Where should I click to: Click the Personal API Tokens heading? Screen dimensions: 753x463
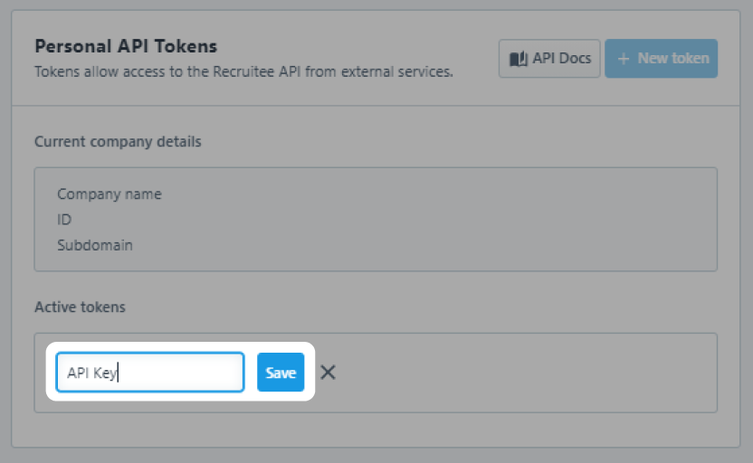tap(126, 46)
